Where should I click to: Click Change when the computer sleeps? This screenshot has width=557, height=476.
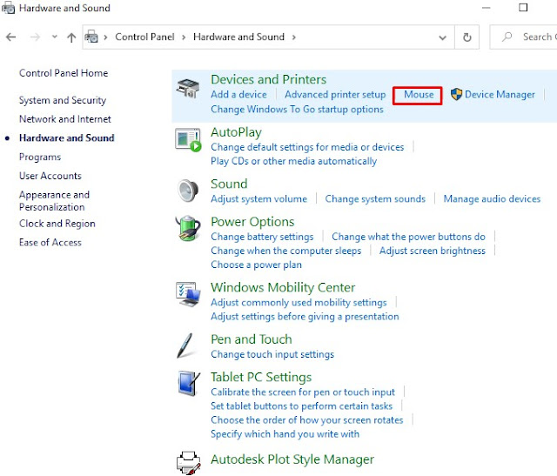286,251
